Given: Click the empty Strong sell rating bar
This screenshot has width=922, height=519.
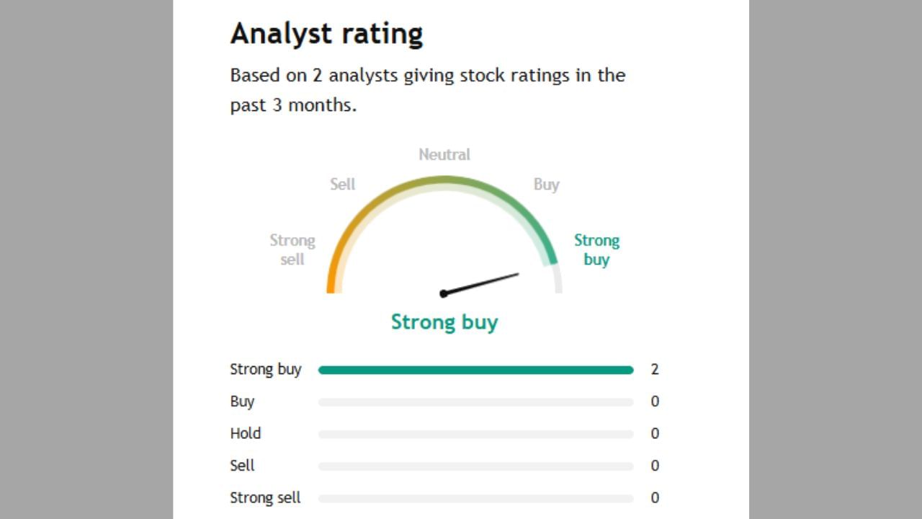Looking at the screenshot, I should coord(475,498).
